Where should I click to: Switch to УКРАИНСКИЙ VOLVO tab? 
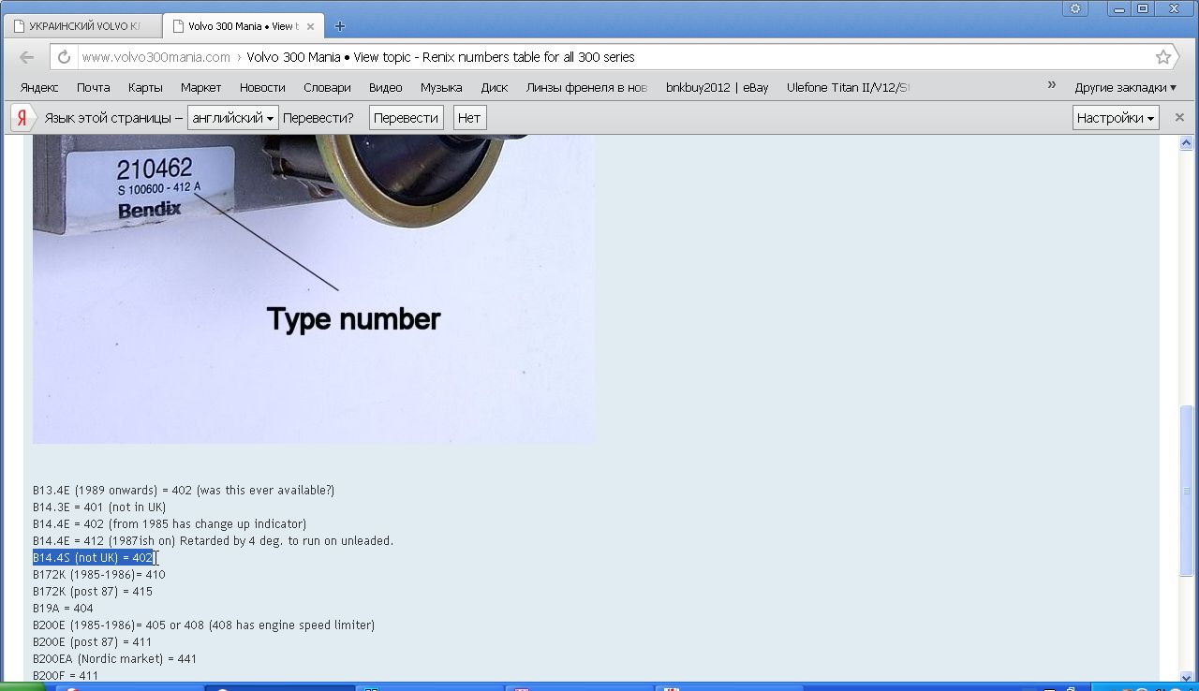(x=82, y=26)
